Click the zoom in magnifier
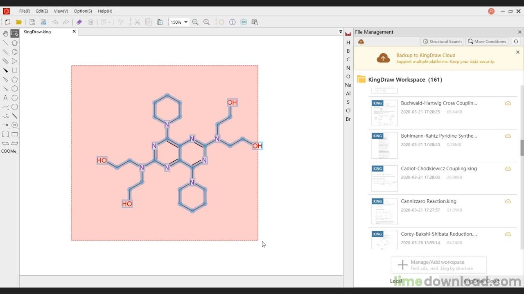The image size is (524, 294). pyautogui.click(x=207, y=22)
